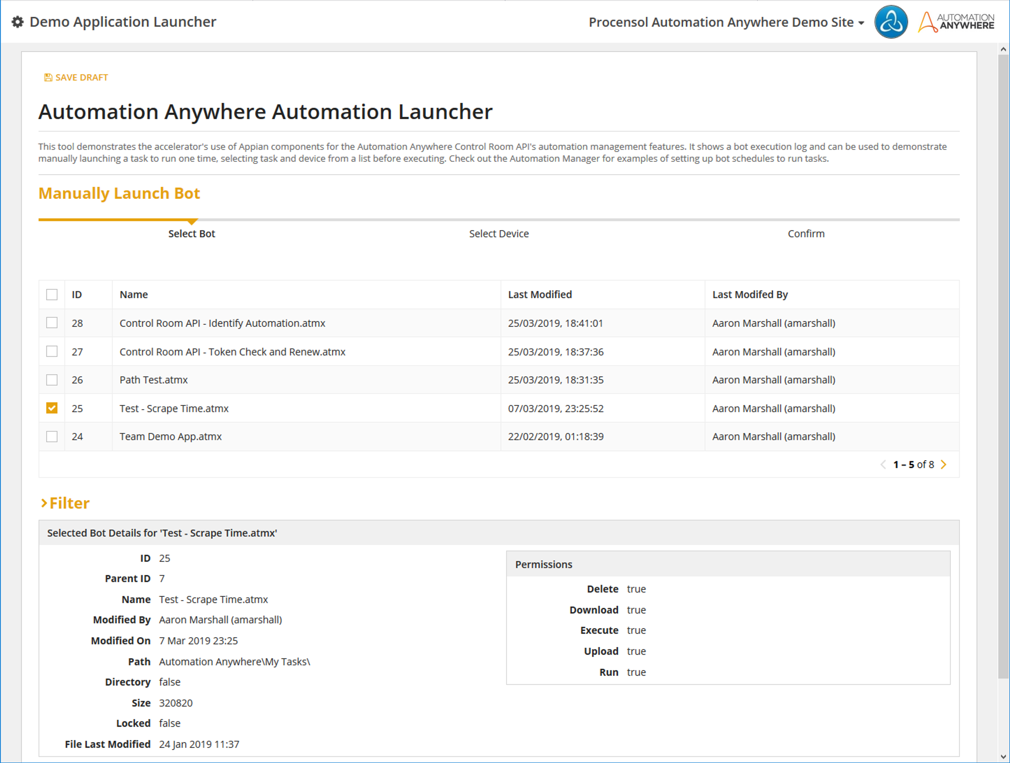Click 'Control Room API - Identify Automation.atmx' name
1010x763 pixels.
click(x=222, y=323)
